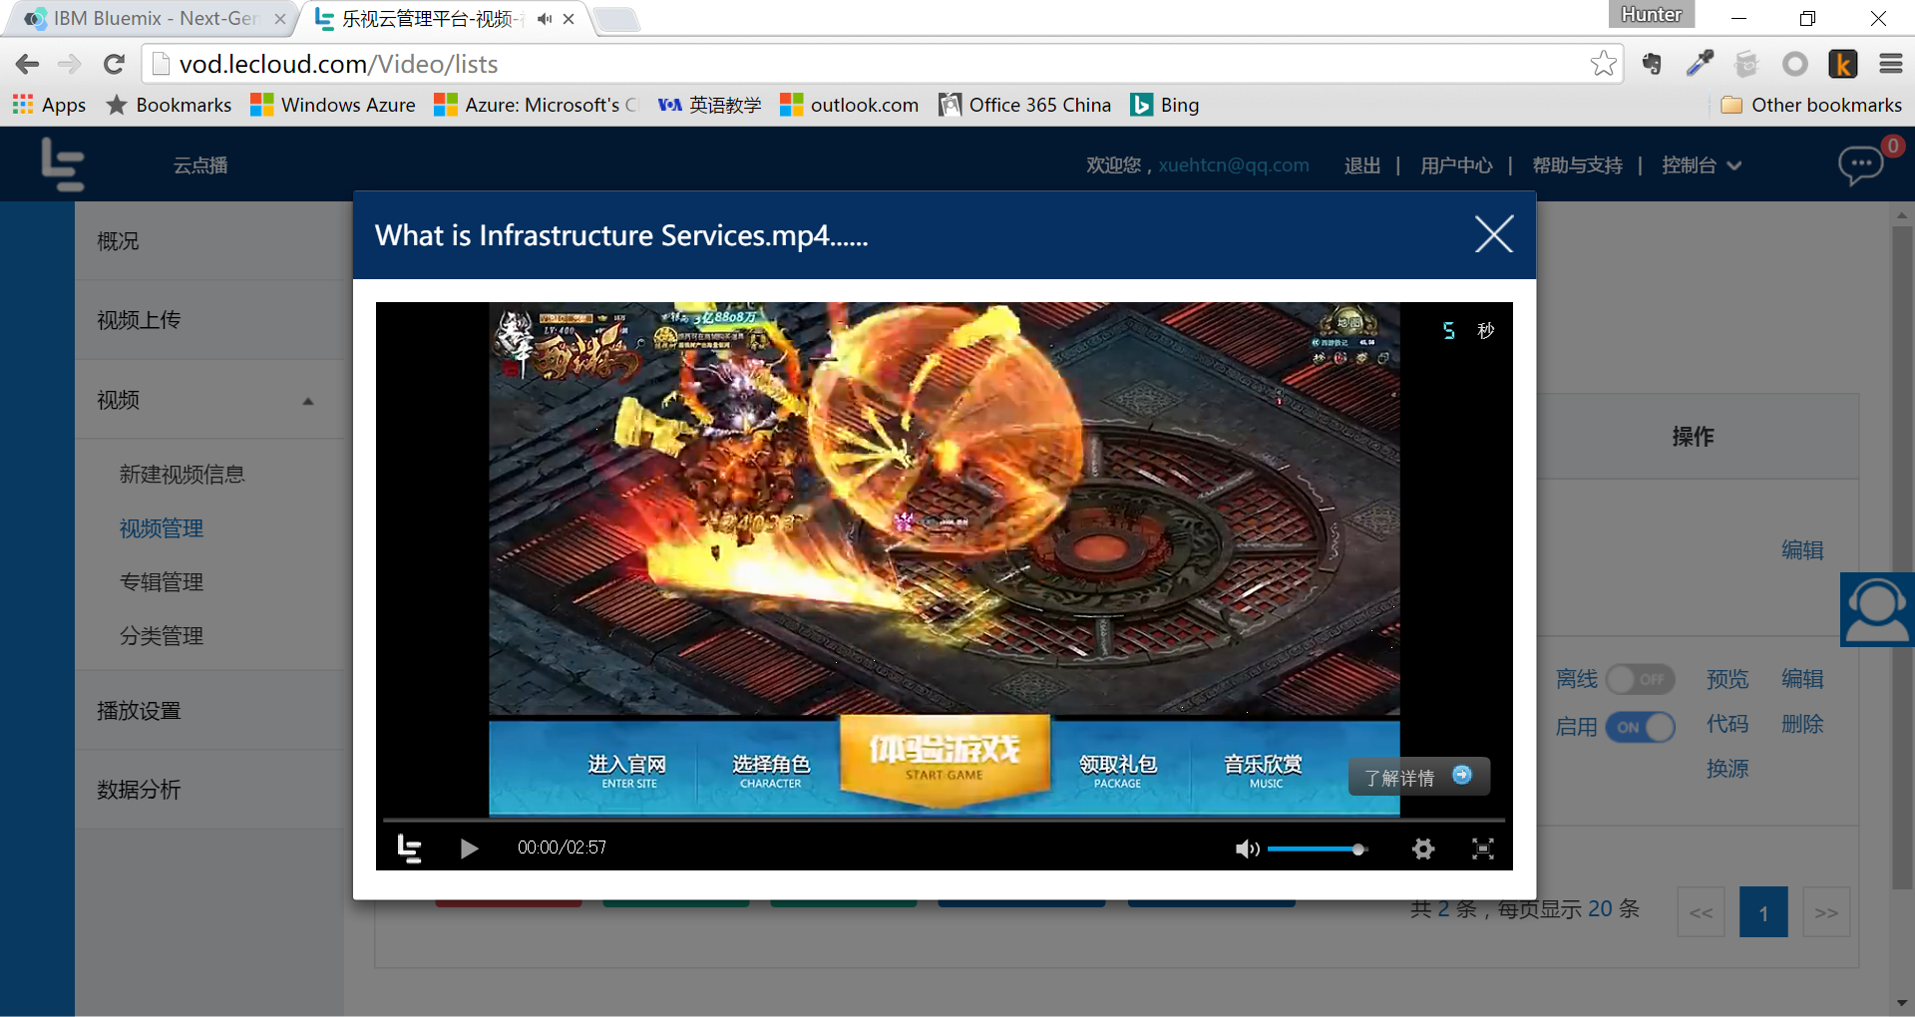The height and width of the screenshot is (1017, 1915).
Task: Enter fullscreen mode in the player
Action: coord(1483,848)
